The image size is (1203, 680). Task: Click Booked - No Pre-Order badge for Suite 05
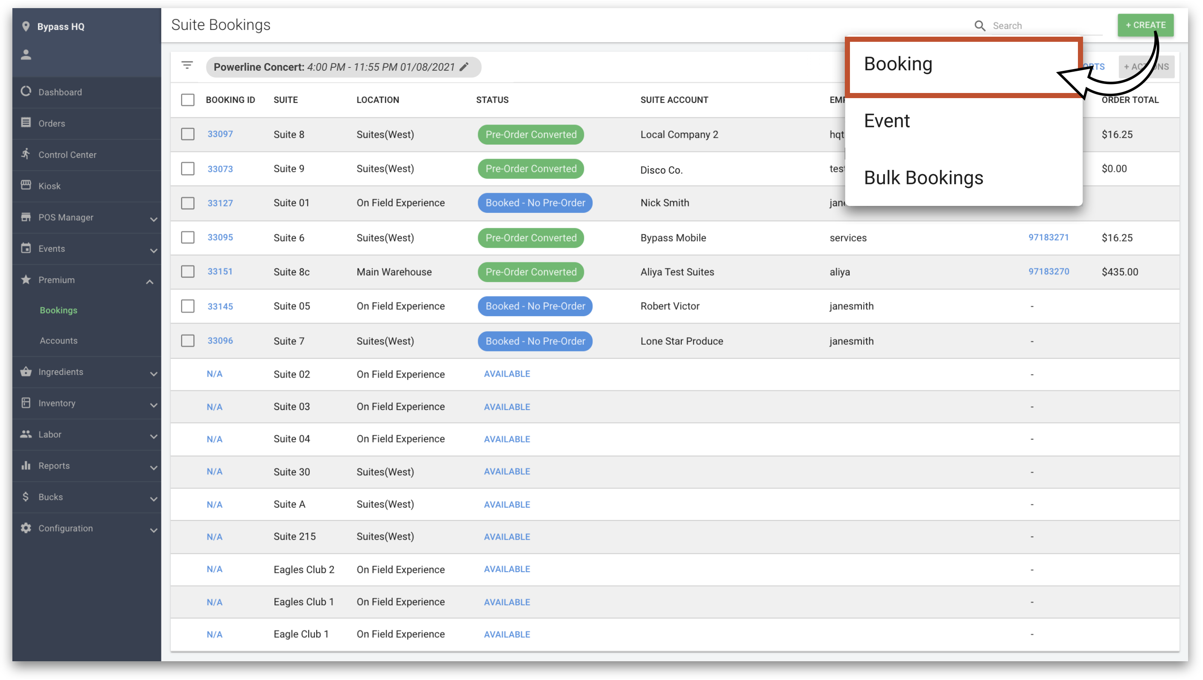[x=534, y=306]
